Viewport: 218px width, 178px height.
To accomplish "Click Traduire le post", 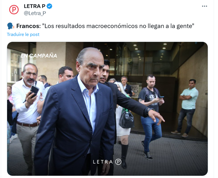I will pos(23,34).
